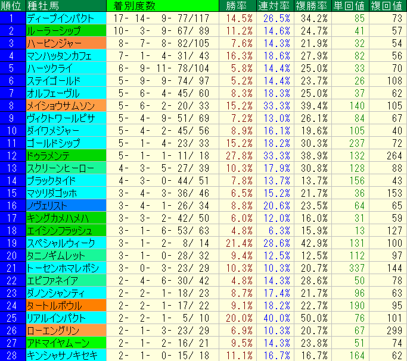Select the ドゥラメンテ sire name

click(66, 155)
